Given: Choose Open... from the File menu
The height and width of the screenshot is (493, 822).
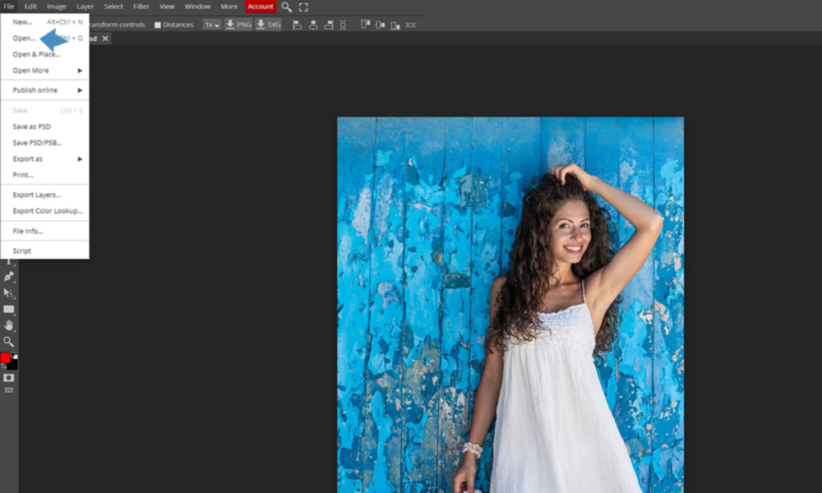Looking at the screenshot, I should click(x=24, y=39).
